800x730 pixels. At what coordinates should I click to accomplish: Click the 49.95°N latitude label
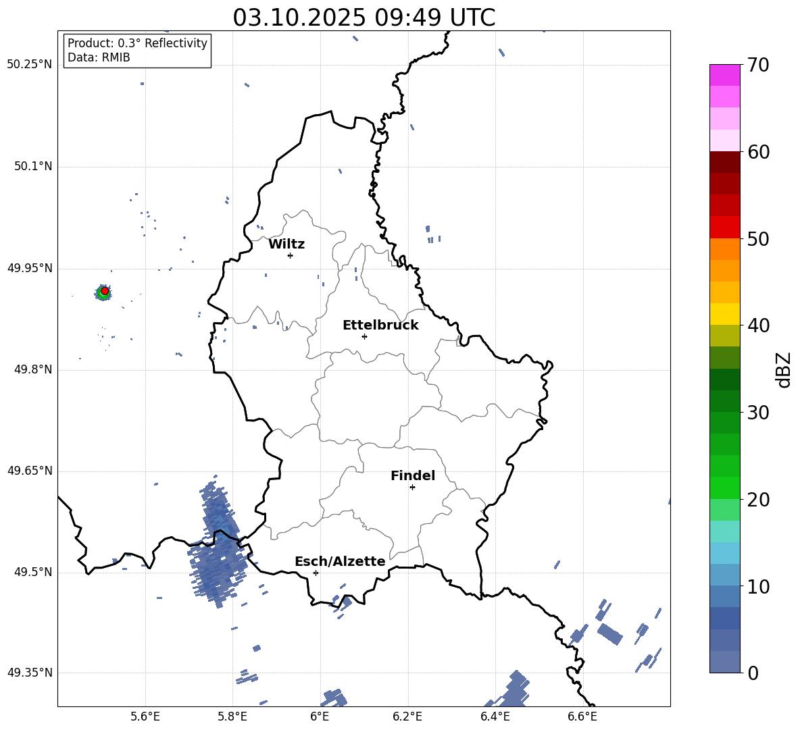tap(30, 268)
